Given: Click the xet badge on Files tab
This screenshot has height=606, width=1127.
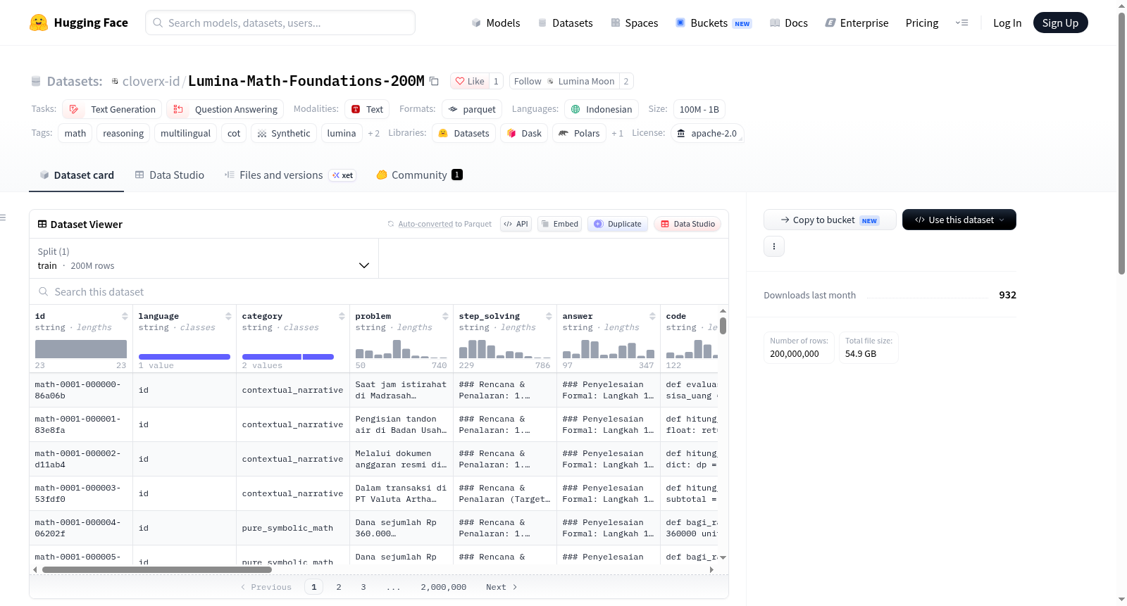Looking at the screenshot, I should coord(343,175).
